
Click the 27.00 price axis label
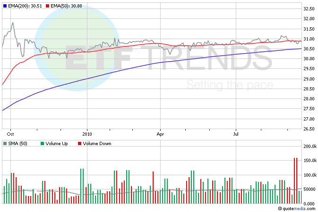pos(309,119)
